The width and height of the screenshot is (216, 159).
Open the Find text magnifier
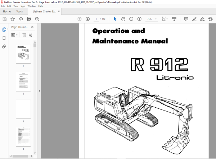pyautogui.click(x=37, y=19)
